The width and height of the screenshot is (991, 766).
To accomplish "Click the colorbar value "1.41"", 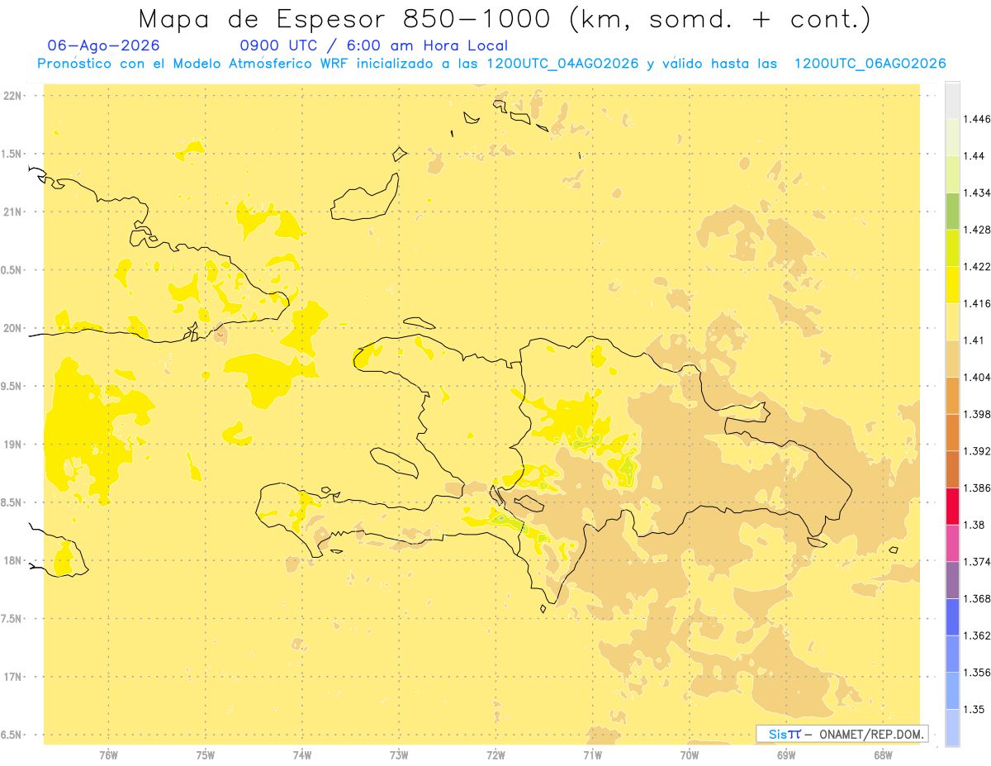I will pyautogui.click(x=973, y=340).
